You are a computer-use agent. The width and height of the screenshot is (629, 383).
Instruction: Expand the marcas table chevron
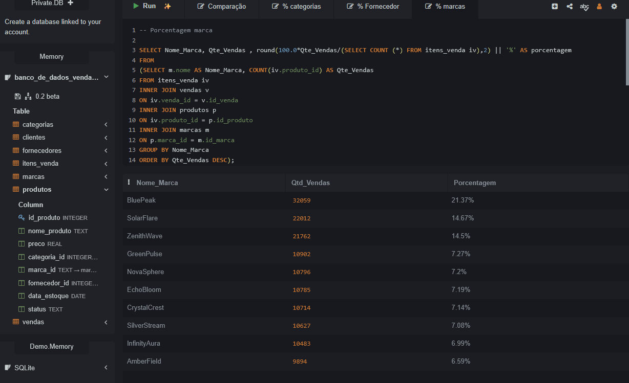point(106,176)
